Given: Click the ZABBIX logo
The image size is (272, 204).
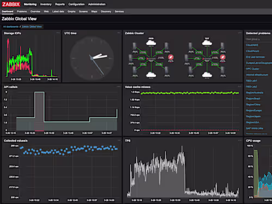Looking at the screenshot, I should tap(11, 4).
